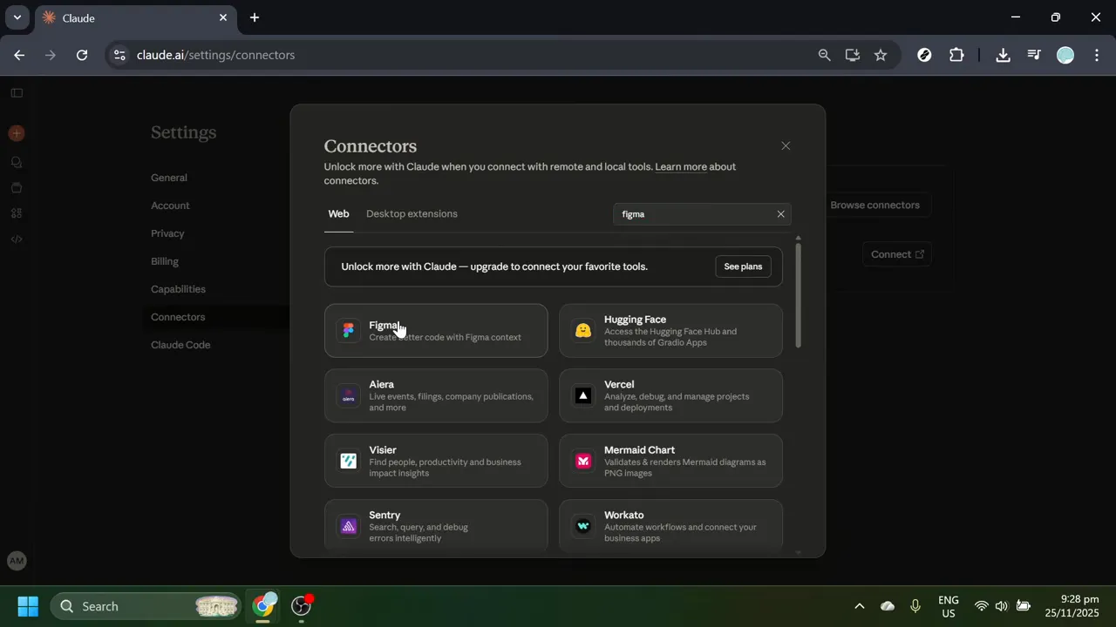Open Account settings section
The image size is (1116, 627).
[x=170, y=206]
